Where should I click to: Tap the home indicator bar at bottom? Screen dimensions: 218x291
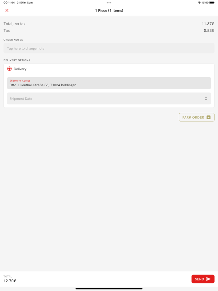coord(109,289)
